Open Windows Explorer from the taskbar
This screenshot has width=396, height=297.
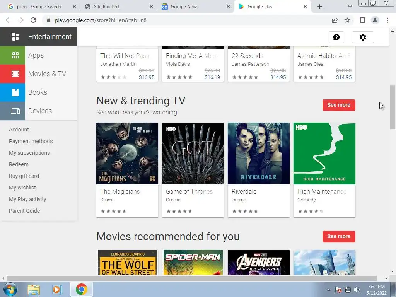tap(34, 289)
